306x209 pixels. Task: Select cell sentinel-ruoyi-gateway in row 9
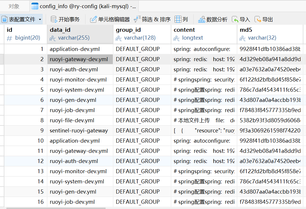80,130
